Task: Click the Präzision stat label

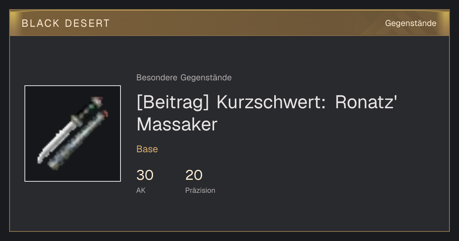Action: pyautogui.click(x=200, y=191)
